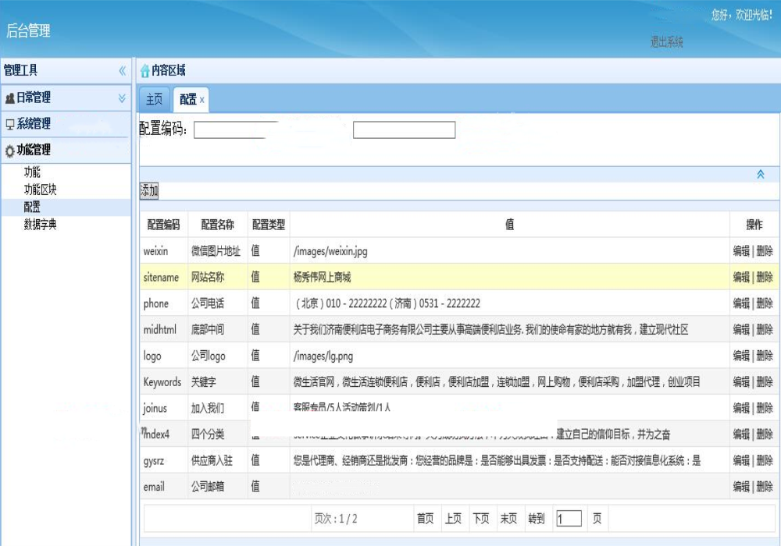781x546 pixels.
Task: Click the 添加 button
Action: (x=149, y=190)
